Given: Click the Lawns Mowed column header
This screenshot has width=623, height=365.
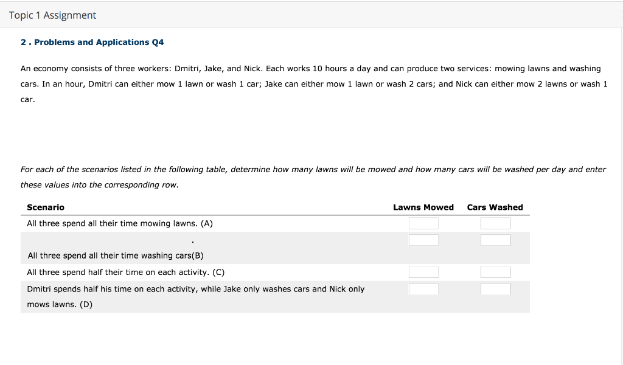Looking at the screenshot, I should tap(423, 207).
